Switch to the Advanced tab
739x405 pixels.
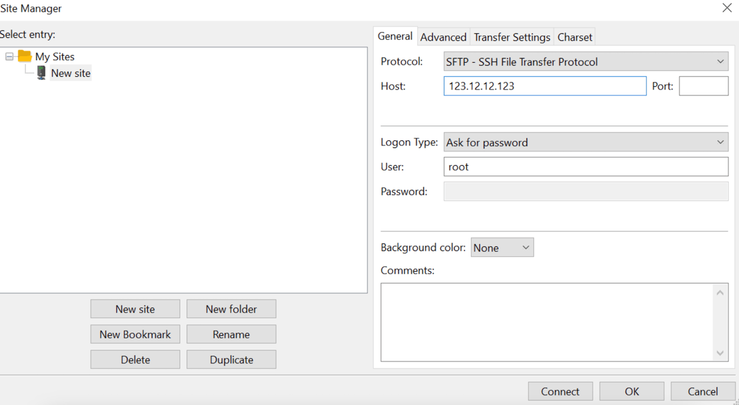pos(443,36)
